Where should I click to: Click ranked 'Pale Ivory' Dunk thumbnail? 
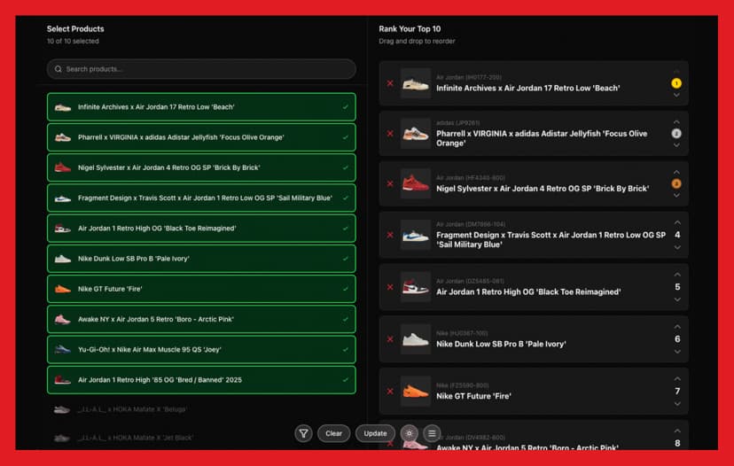tap(416, 339)
